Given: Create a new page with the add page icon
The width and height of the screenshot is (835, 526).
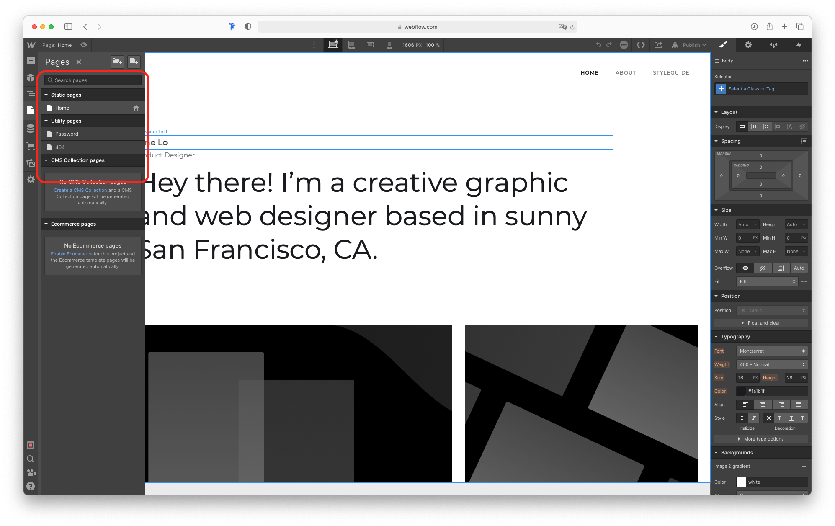Looking at the screenshot, I should (134, 62).
